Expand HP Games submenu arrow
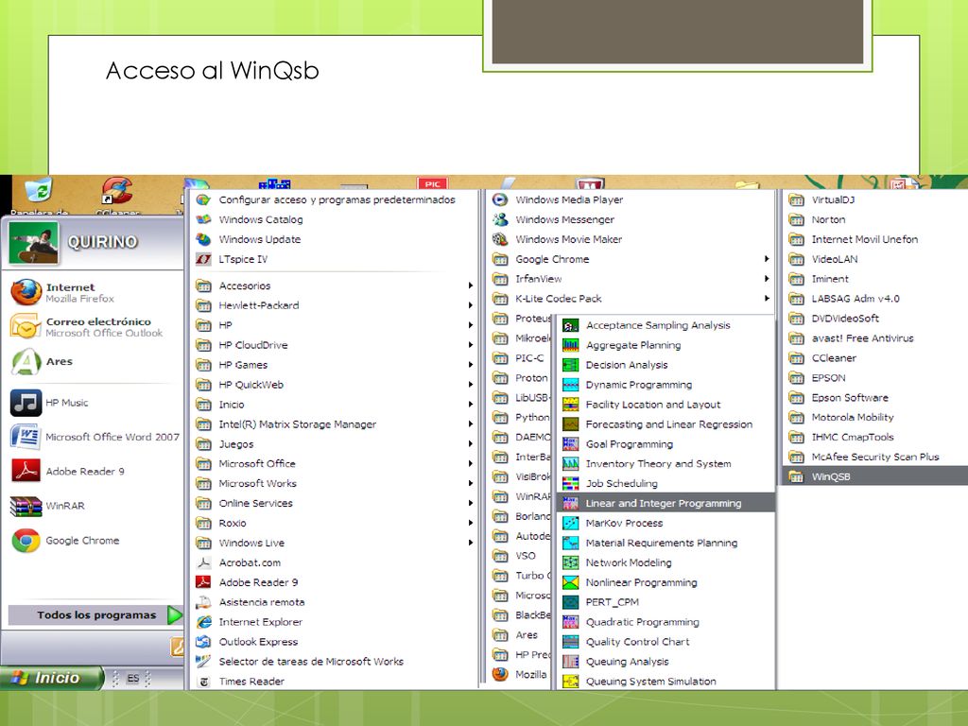Screen dimensions: 968x726 (470, 365)
